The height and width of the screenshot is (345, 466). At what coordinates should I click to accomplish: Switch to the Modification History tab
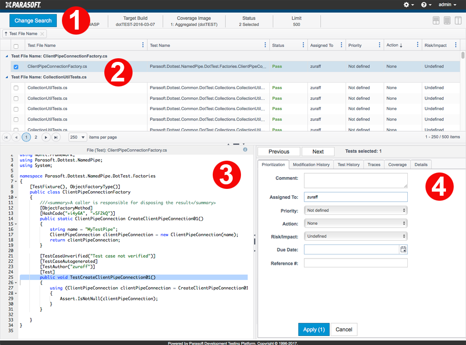pos(311,164)
